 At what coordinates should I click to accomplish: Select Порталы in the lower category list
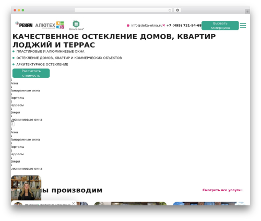click(x=17, y=147)
